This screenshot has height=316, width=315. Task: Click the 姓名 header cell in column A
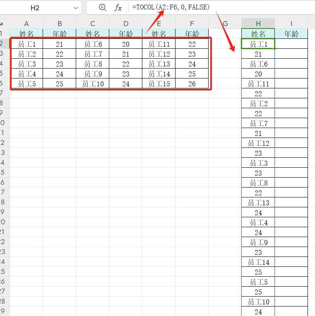click(x=26, y=33)
